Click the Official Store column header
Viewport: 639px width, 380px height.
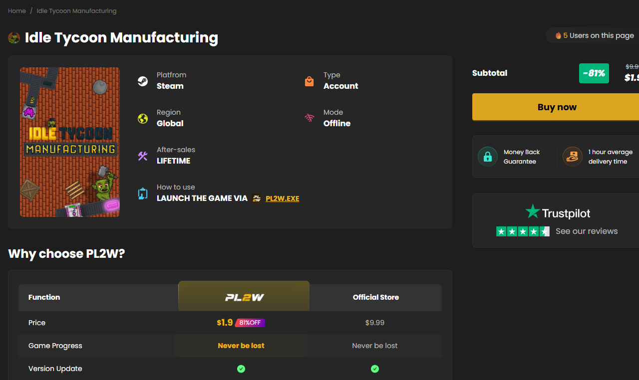(376, 297)
